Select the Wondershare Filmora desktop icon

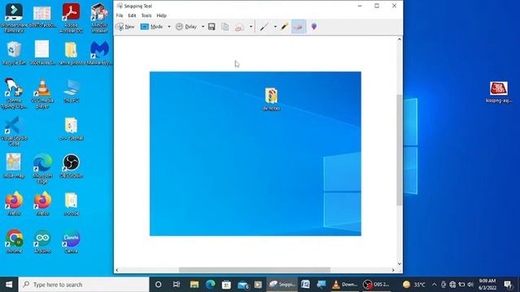click(14, 18)
